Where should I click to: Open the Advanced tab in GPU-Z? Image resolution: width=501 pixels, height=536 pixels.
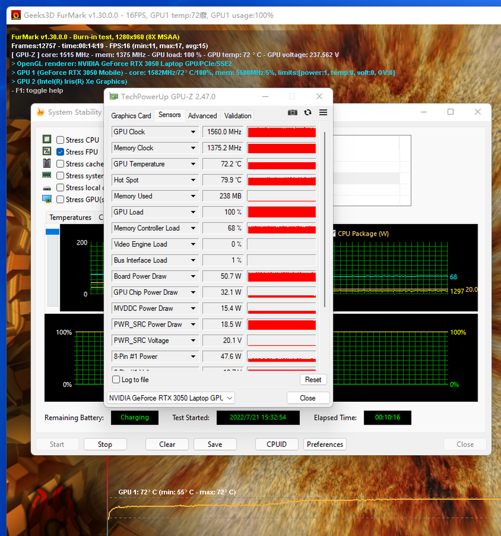[x=202, y=116]
